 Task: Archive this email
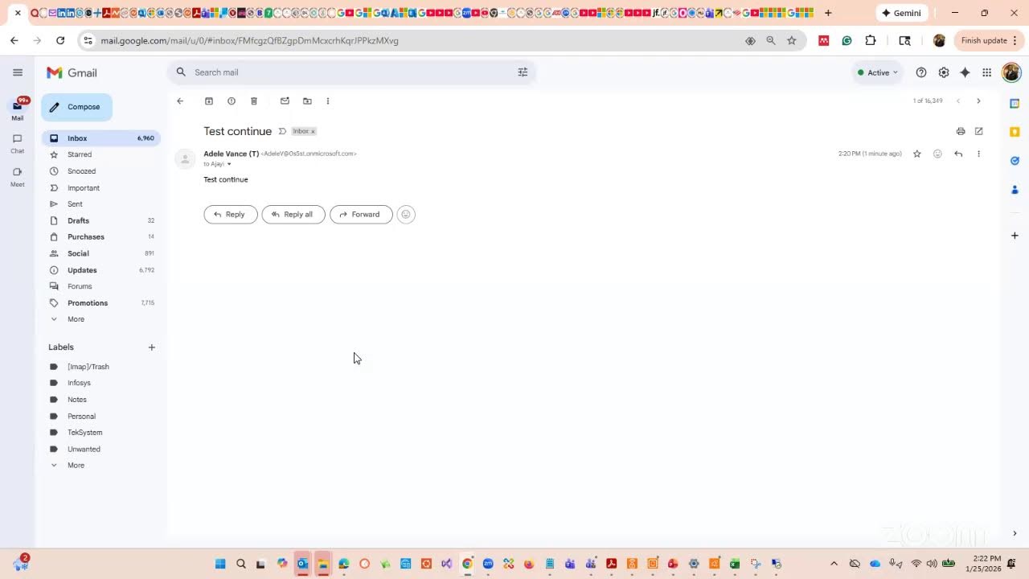tap(209, 101)
